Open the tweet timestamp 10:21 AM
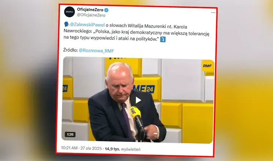This screenshot has height=161, width=273. point(69,148)
